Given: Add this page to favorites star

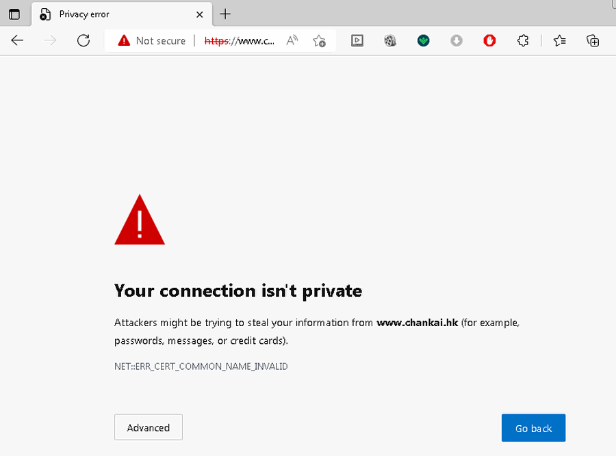Looking at the screenshot, I should [x=319, y=41].
